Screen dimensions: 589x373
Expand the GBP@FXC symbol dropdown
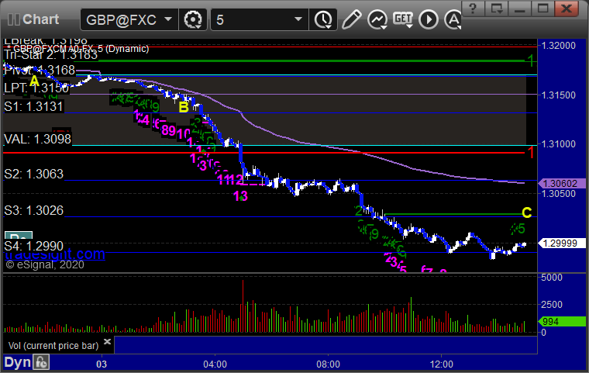168,19
